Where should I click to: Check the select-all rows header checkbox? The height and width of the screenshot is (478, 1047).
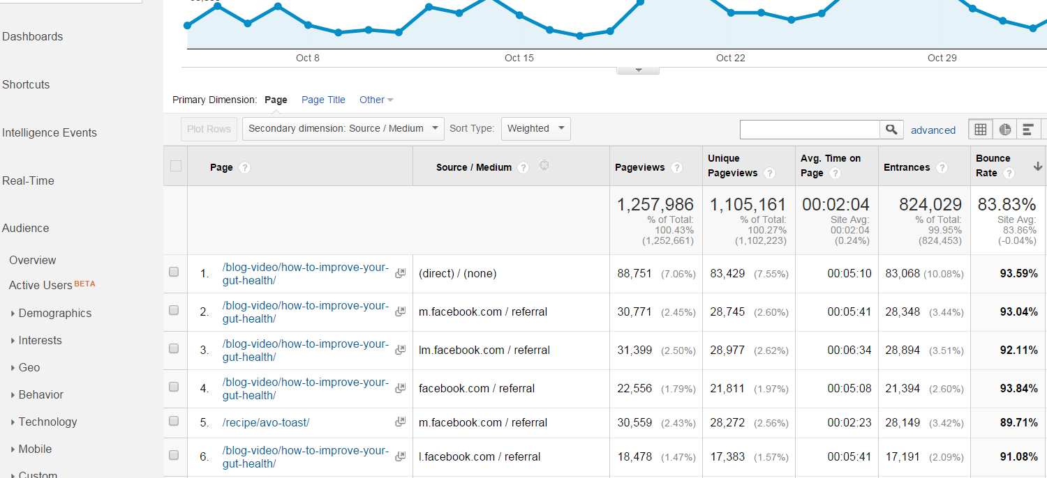176,166
